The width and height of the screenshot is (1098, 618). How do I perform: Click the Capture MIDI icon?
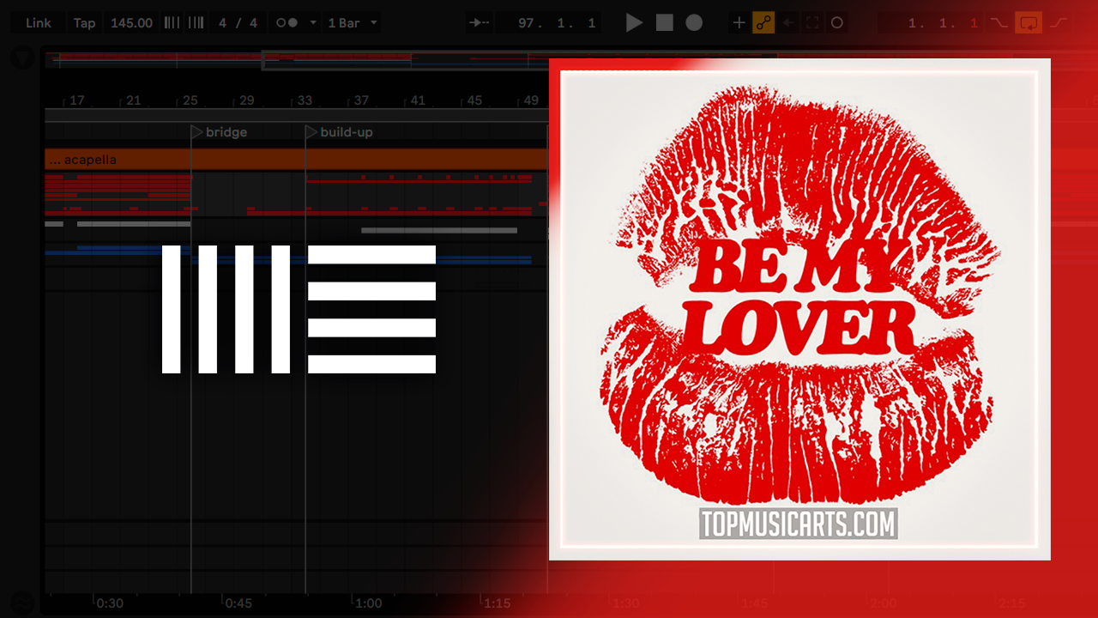pyautogui.click(x=812, y=23)
